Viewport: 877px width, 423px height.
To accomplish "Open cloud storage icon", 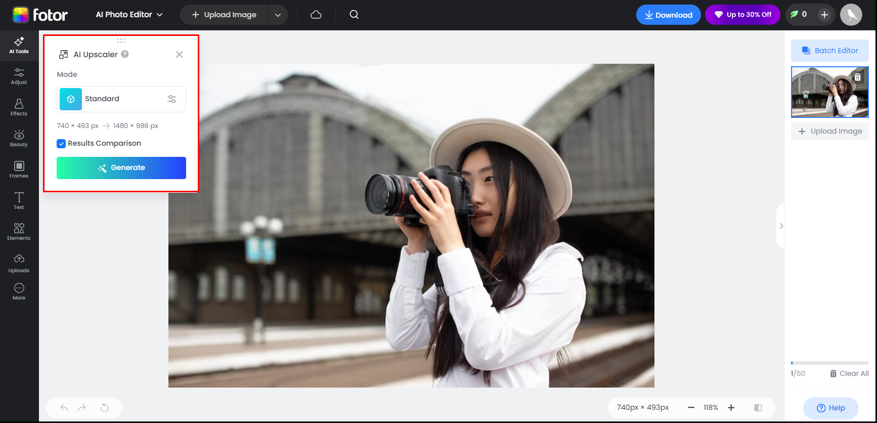I will [x=316, y=15].
